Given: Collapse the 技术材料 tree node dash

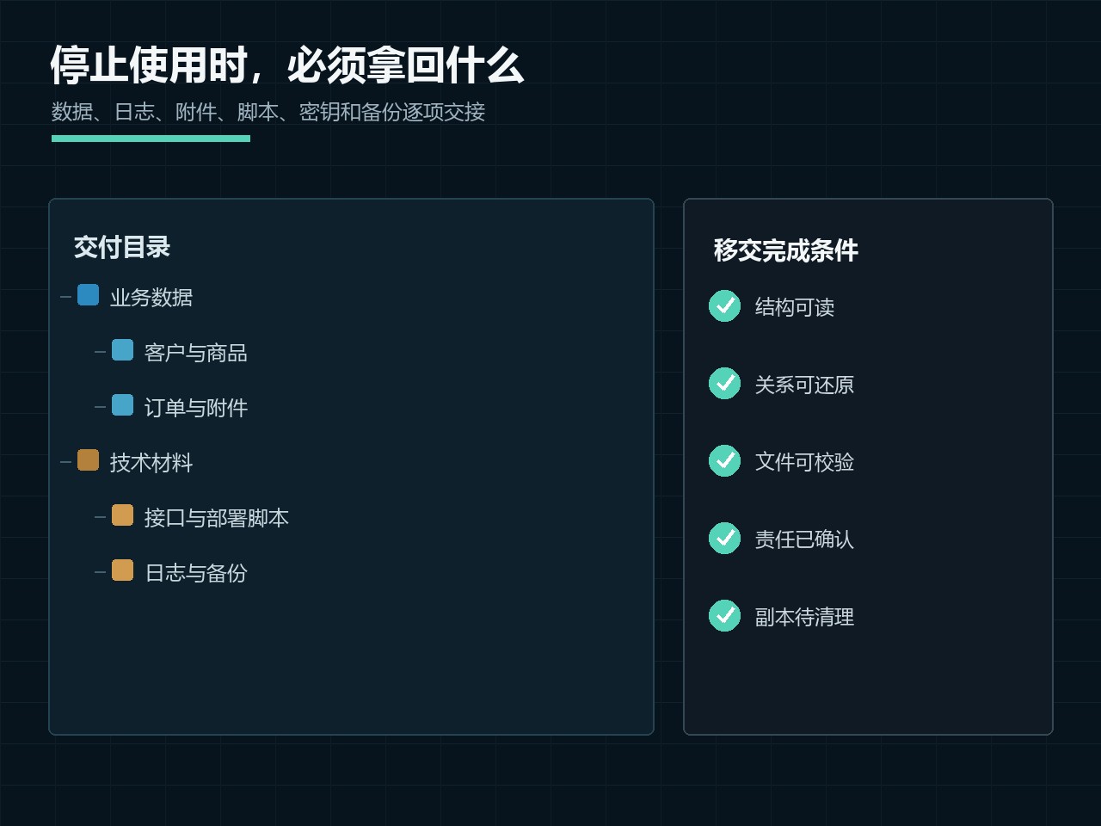Looking at the screenshot, I should click(65, 462).
